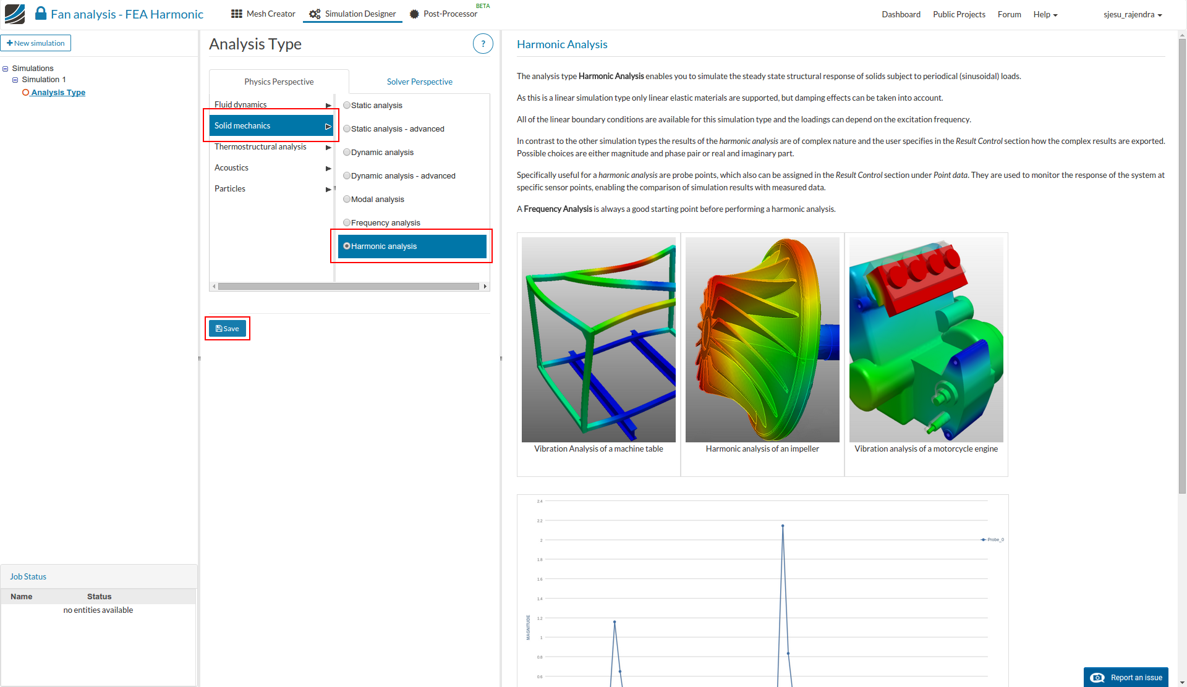Open the Help dropdown menu

(1045, 14)
